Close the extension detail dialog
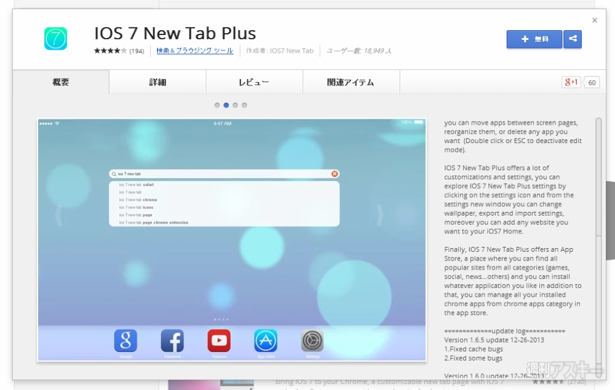The height and width of the screenshot is (390, 615). coord(595,20)
